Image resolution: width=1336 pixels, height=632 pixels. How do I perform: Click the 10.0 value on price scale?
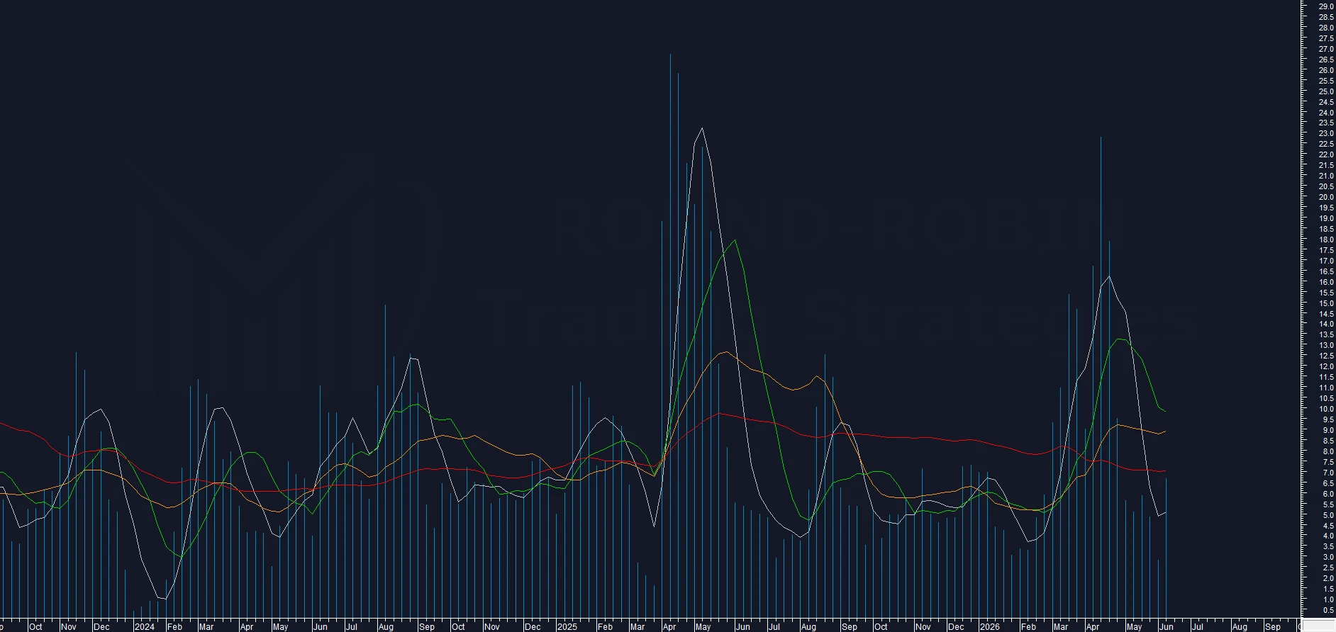coord(1326,409)
